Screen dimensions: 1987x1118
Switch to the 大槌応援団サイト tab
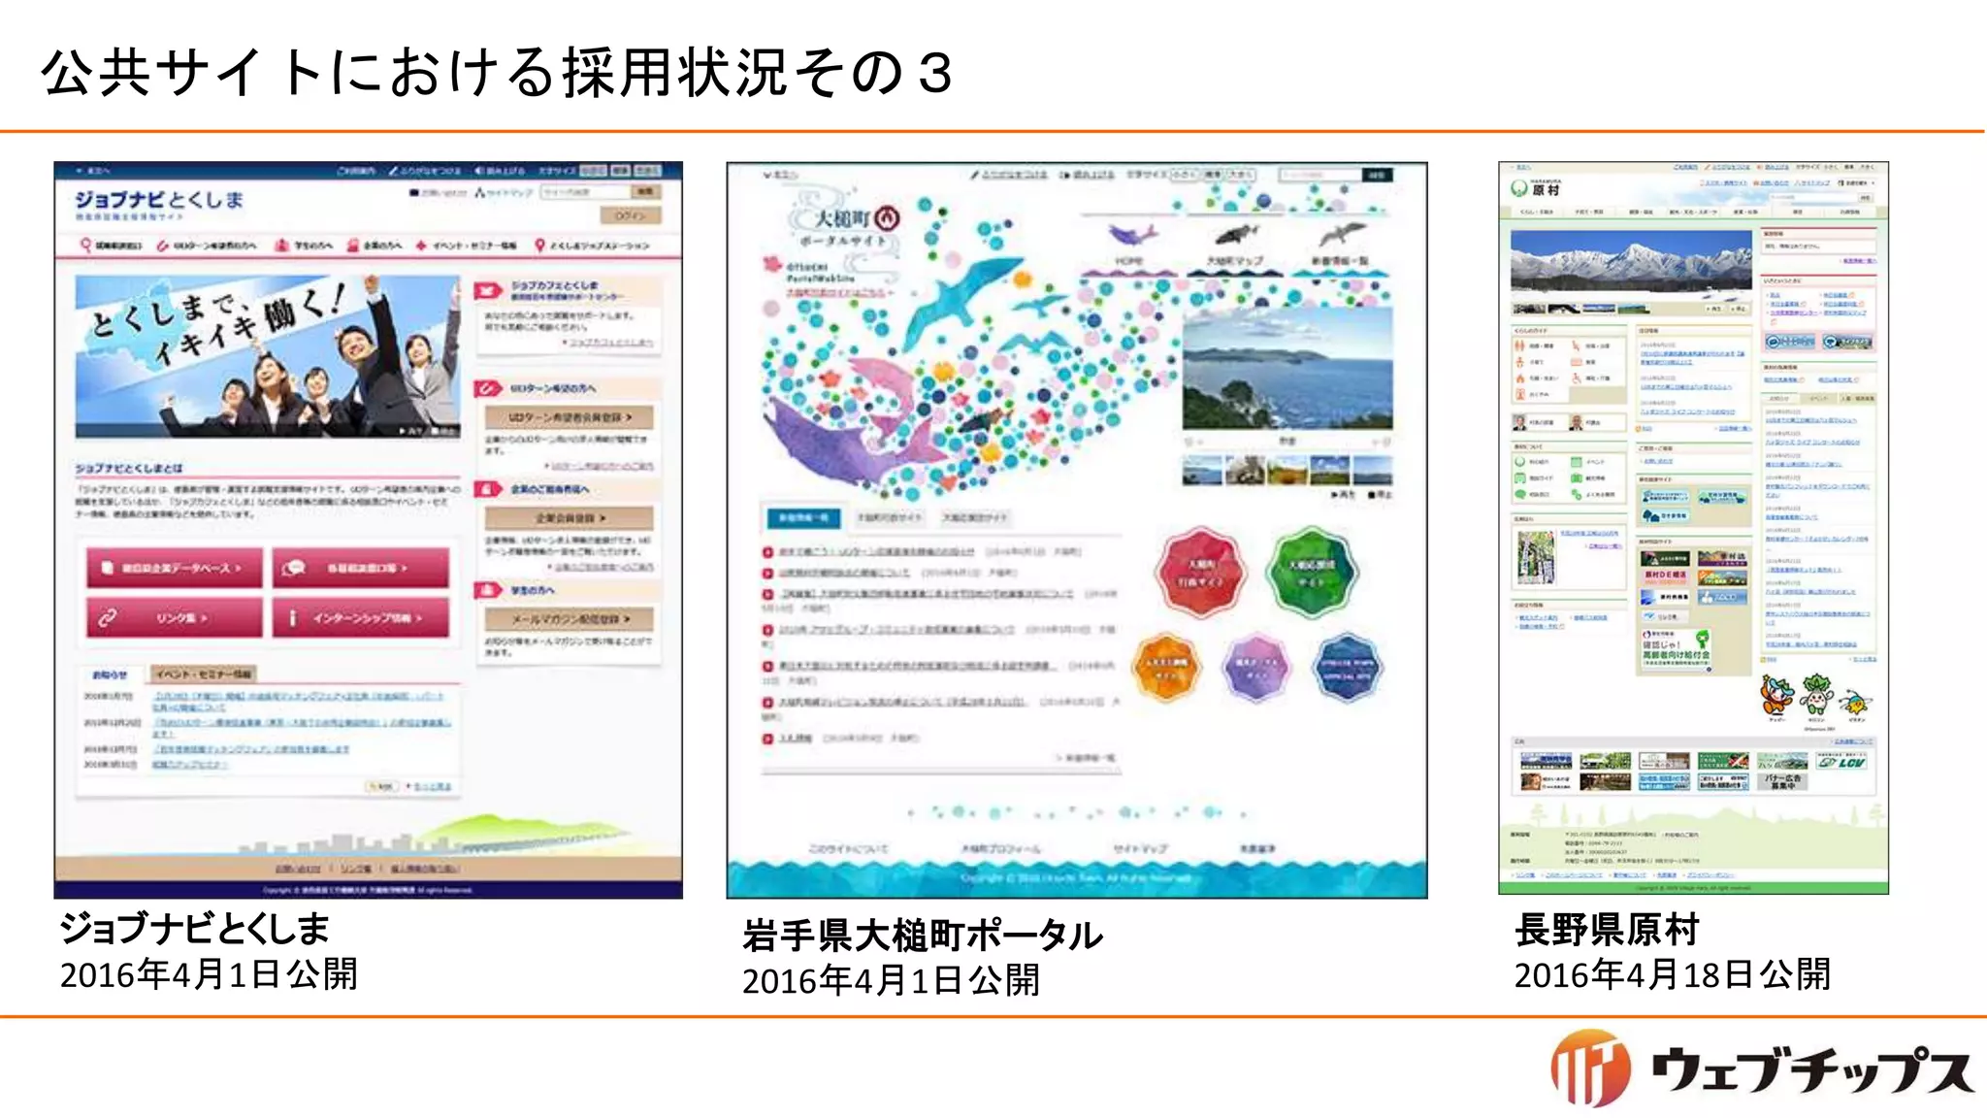(975, 518)
